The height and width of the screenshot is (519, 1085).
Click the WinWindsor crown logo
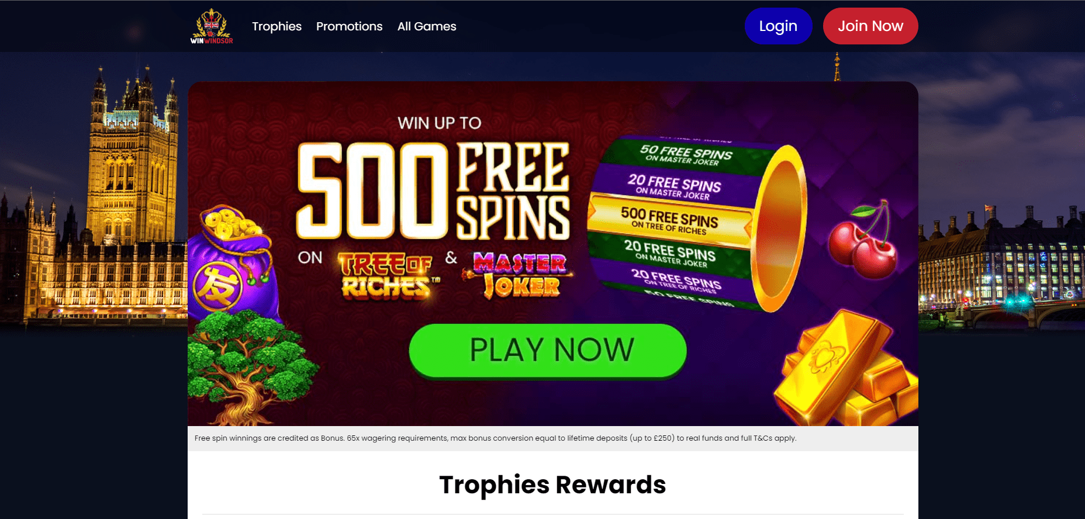point(212,26)
